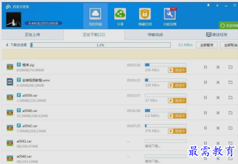Viewport: 238px width, 164px height.
Task: Switch to the 正在下载(22) tab
Action: (x=94, y=35)
